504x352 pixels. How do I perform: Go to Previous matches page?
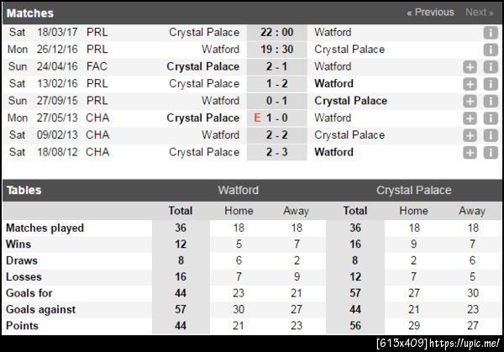[430, 13]
